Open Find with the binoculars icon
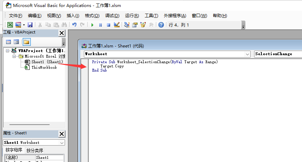This screenshot has width=302, height=162. (x=64, y=25)
